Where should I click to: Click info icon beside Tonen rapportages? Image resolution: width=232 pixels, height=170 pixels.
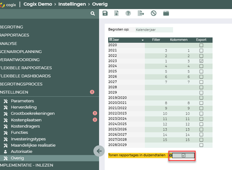click(x=171, y=155)
